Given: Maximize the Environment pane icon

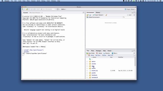Looking at the screenshot, I should pos(134,12).
